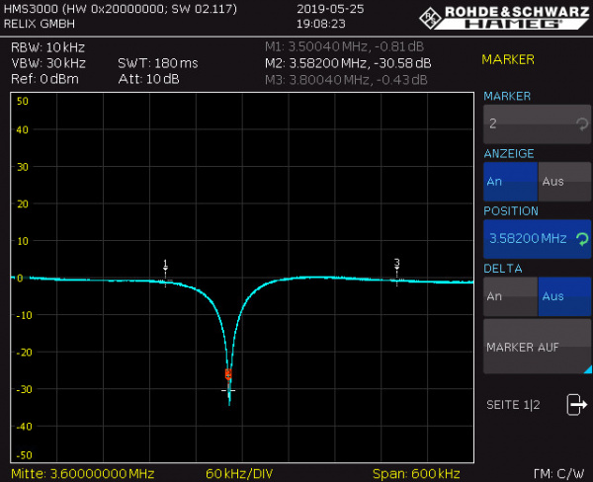Click the M2: 3.58200 MHz readout
593x482 pixels.
348,63
